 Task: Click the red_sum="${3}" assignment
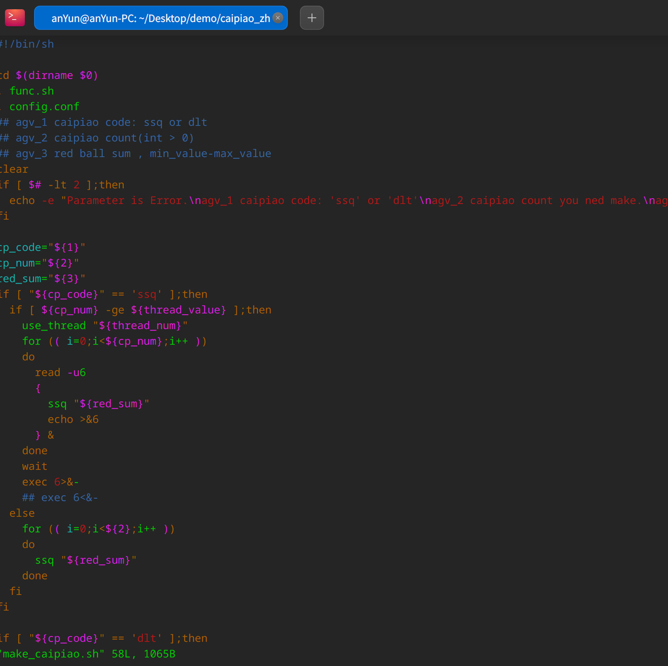[43, 279]
